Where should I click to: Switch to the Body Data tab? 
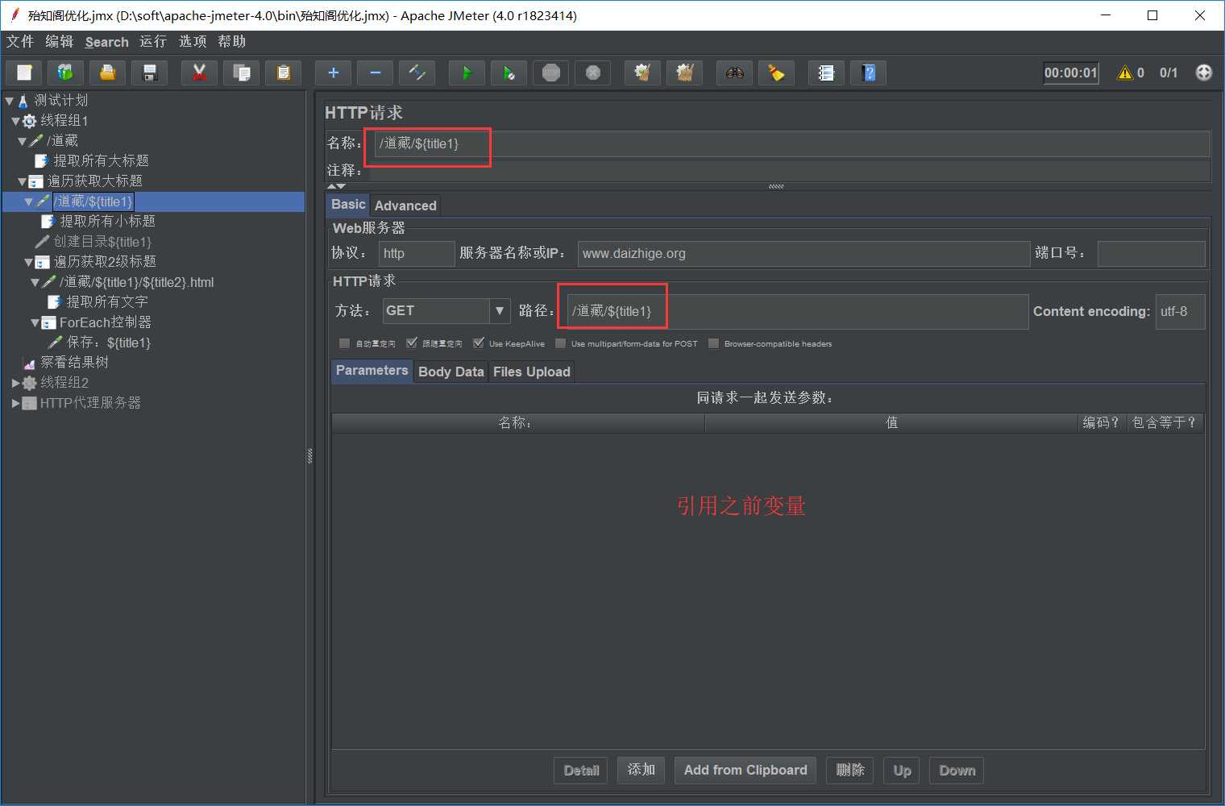tap(451, 372)
